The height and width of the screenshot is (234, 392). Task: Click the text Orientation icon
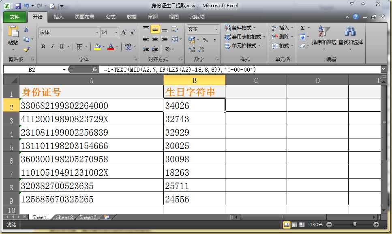[168, 49]
